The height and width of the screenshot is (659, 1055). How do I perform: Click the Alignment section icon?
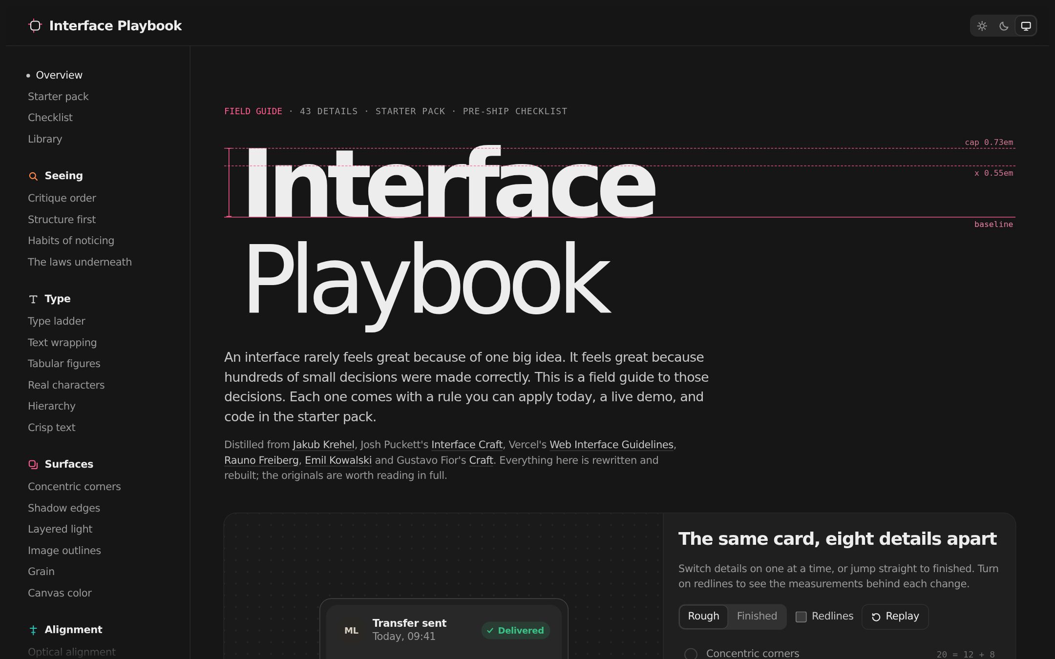pyautogui.click(x=33, y=630)
